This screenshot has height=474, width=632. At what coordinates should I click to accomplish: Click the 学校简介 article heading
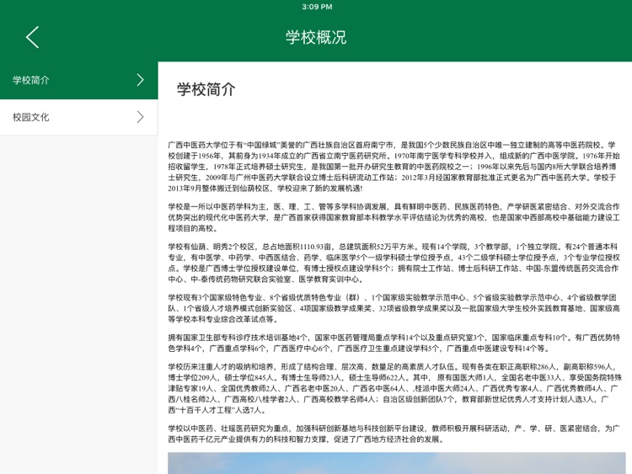(206, 89)
